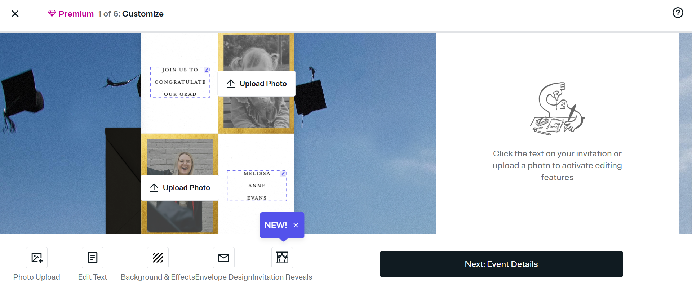Click edit pencil on Melissa Anne Evans text
Image resolution: width=692 pixels, height=294 pixels.
tap(283, 174)
